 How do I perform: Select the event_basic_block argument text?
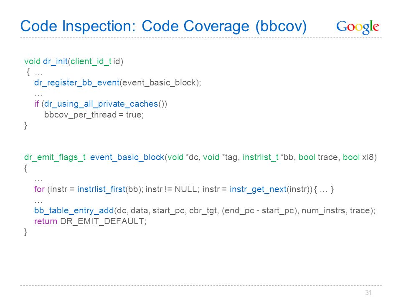pos(159,83)
